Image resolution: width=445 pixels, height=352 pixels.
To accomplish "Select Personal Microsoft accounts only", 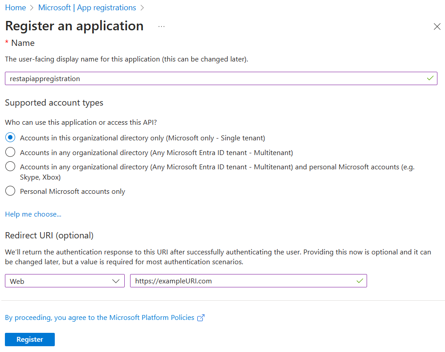I will tap(10, 191).
